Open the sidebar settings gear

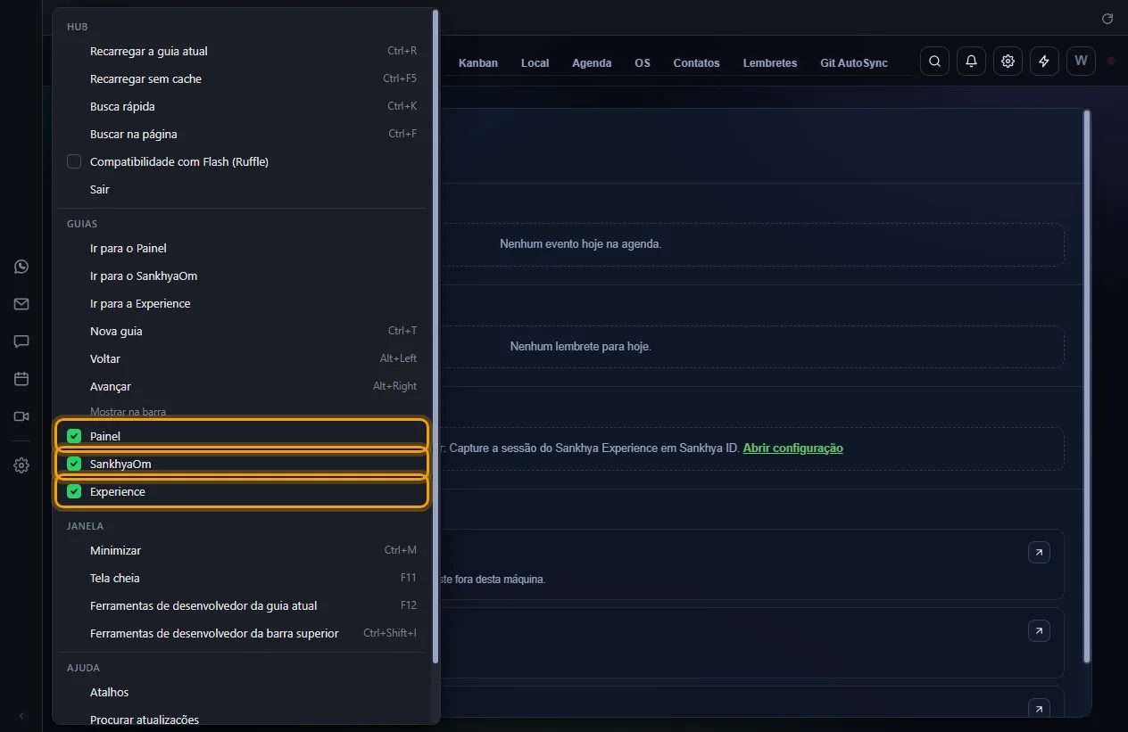(21, 465)
